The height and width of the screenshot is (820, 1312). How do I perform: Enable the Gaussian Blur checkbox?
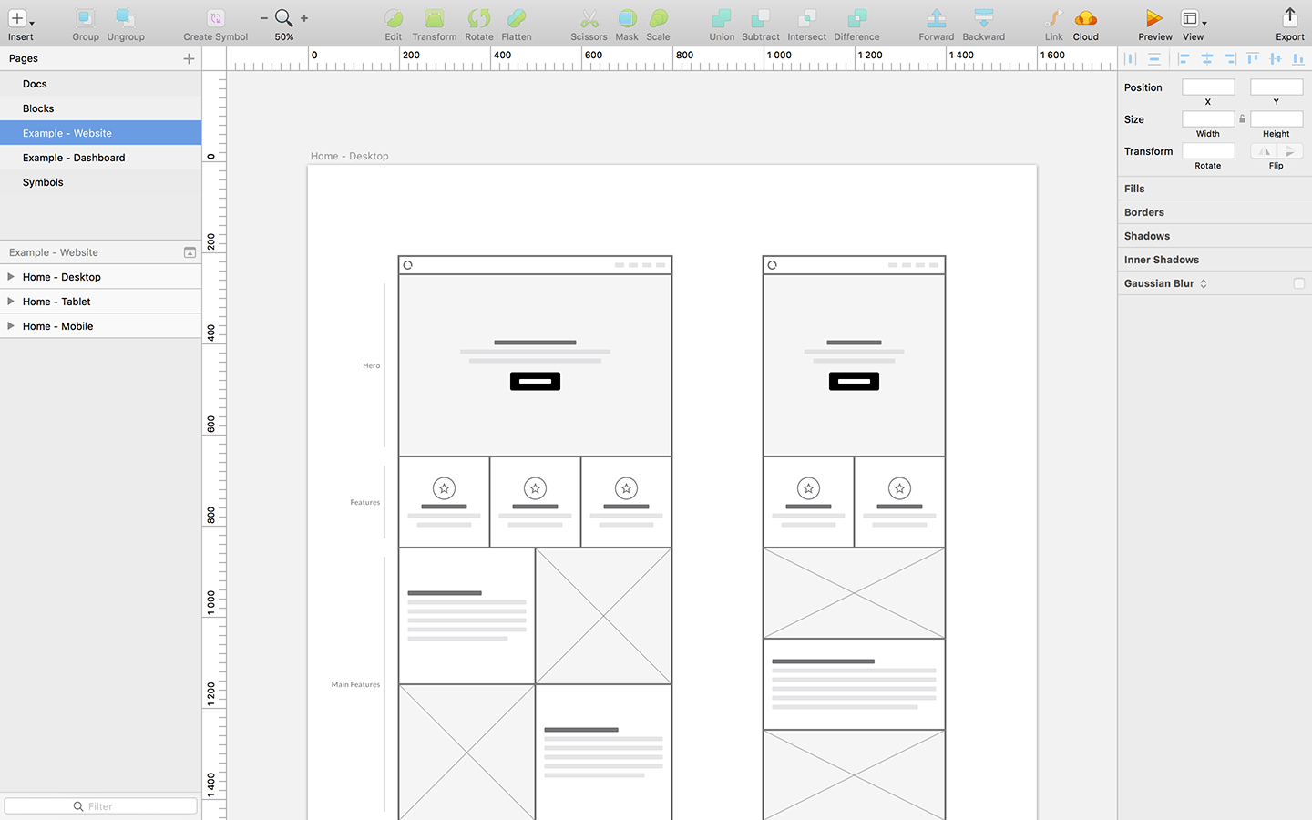coord(1299,283)
